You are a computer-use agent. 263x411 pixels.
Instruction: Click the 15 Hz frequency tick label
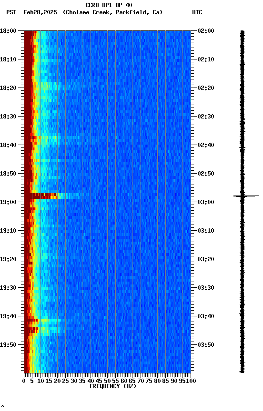click(49, 381)
